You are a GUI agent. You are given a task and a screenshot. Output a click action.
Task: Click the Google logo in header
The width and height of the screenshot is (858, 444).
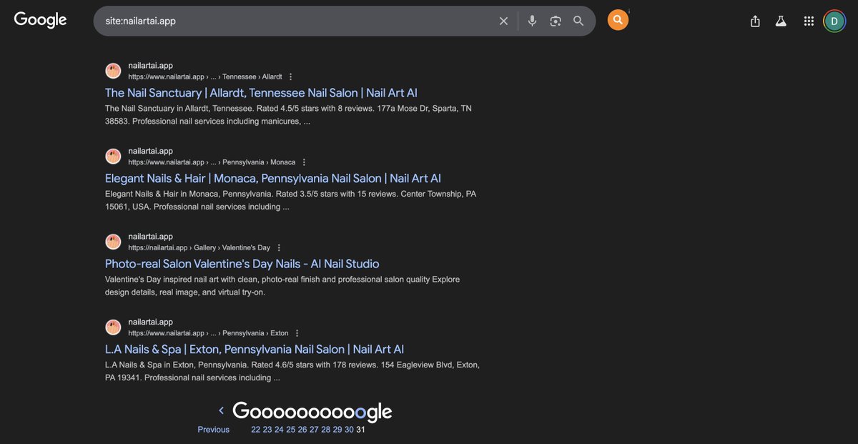41,20
